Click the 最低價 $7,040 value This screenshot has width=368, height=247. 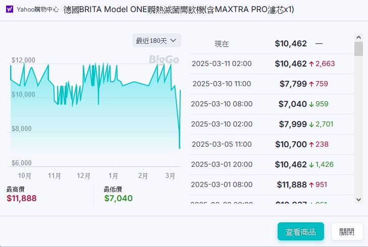[x=118, y=198]
